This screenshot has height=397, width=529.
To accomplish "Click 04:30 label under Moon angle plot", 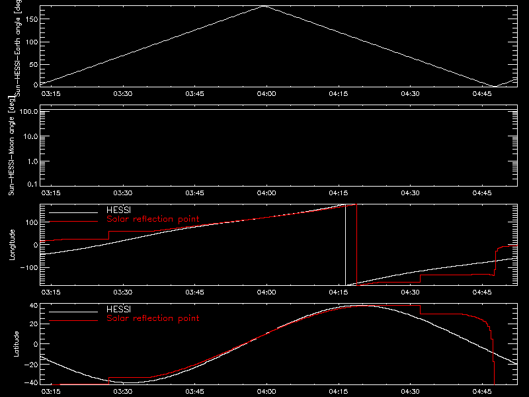I will (410, 193).
